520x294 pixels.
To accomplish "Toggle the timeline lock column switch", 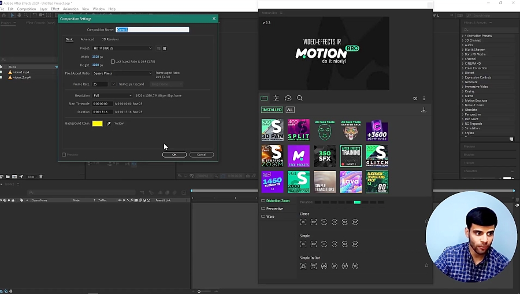I will [13, 200].
